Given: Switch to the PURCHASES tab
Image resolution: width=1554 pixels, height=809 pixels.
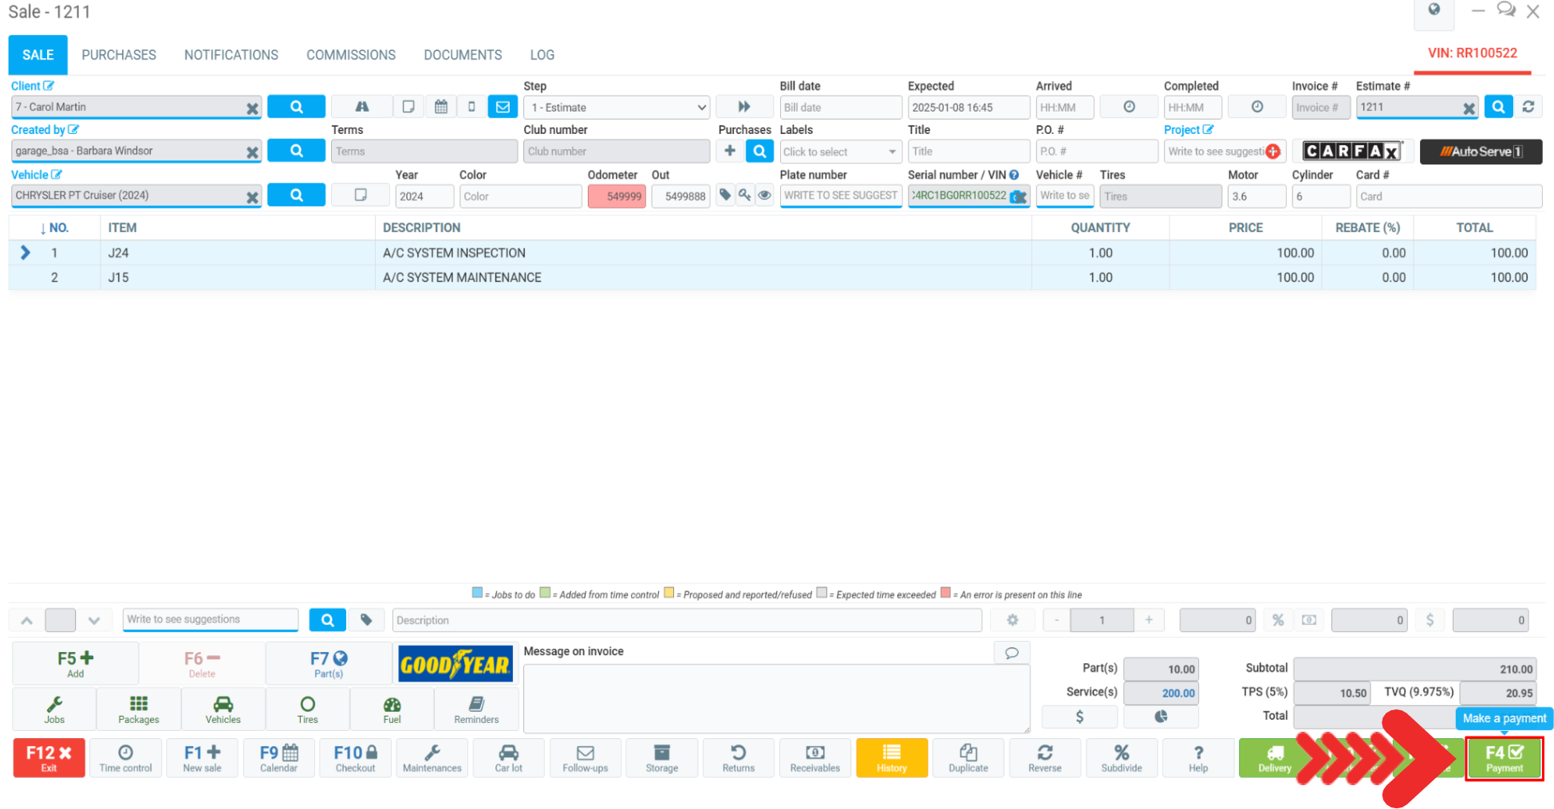Looking at the screenshot, I should click(119, 55).
